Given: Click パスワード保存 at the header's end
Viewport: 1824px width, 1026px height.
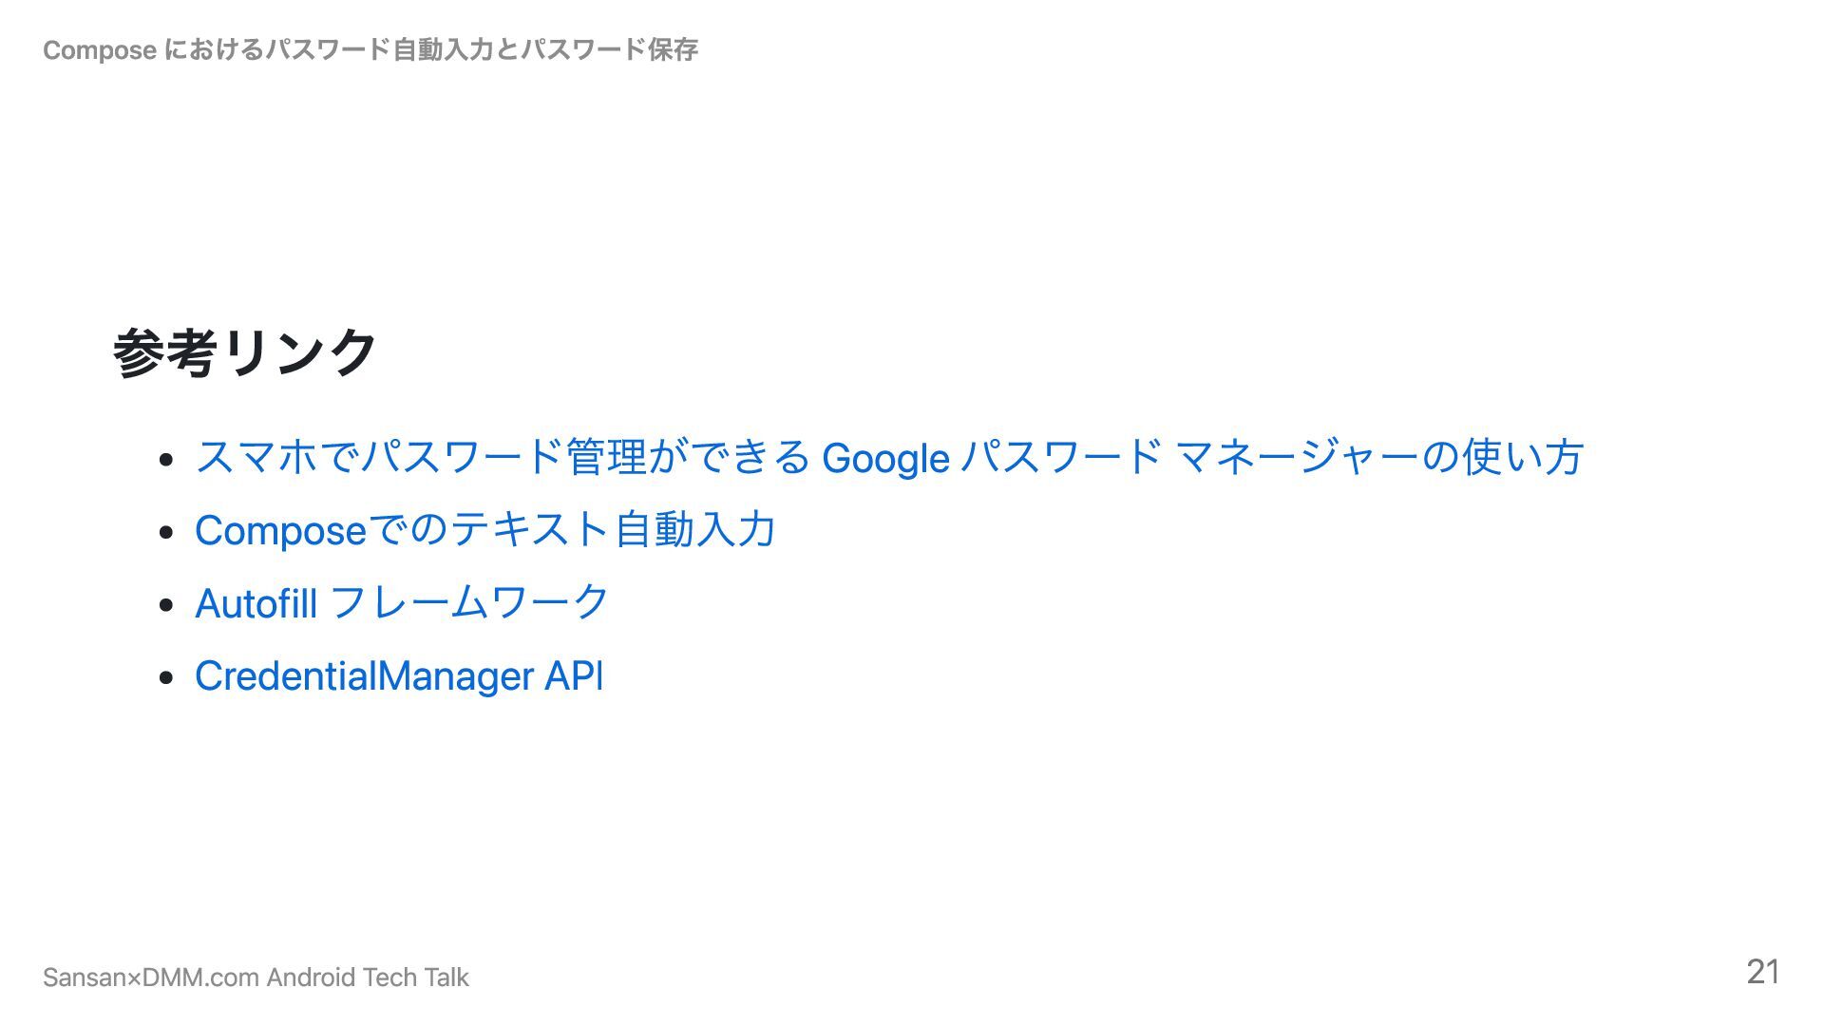Looking at the screenshot, I should point(609,49).
